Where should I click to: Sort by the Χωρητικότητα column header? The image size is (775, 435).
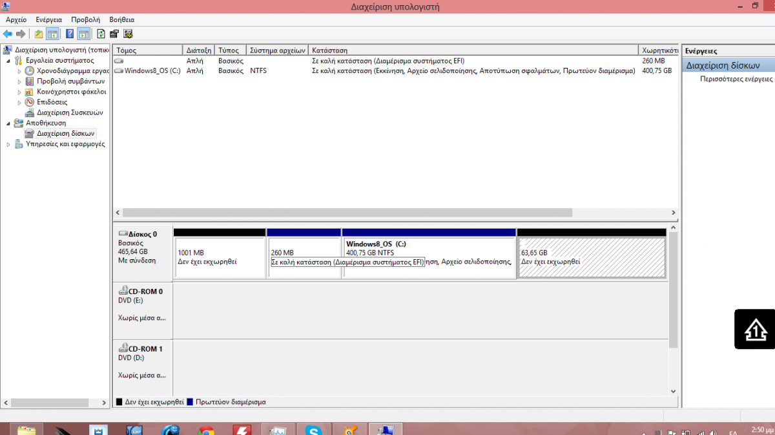pos(659,50)
